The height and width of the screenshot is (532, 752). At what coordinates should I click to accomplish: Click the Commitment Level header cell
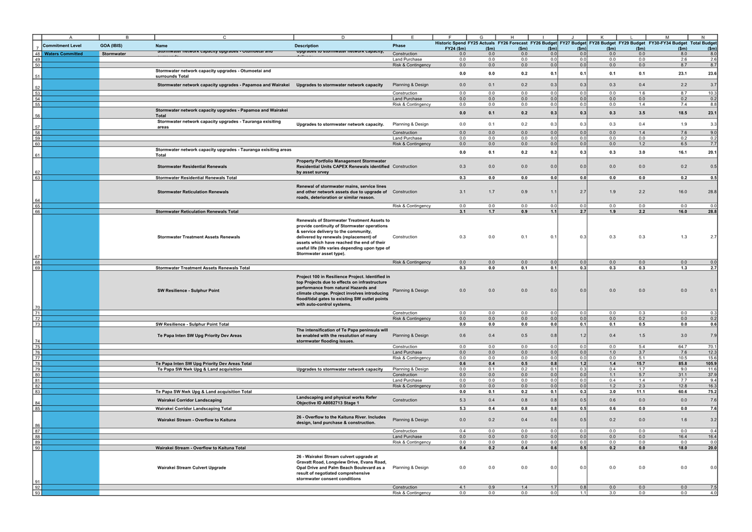pos(62,46)
